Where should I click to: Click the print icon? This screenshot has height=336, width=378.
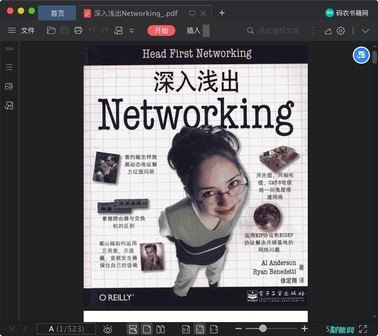tap(78, 30)
